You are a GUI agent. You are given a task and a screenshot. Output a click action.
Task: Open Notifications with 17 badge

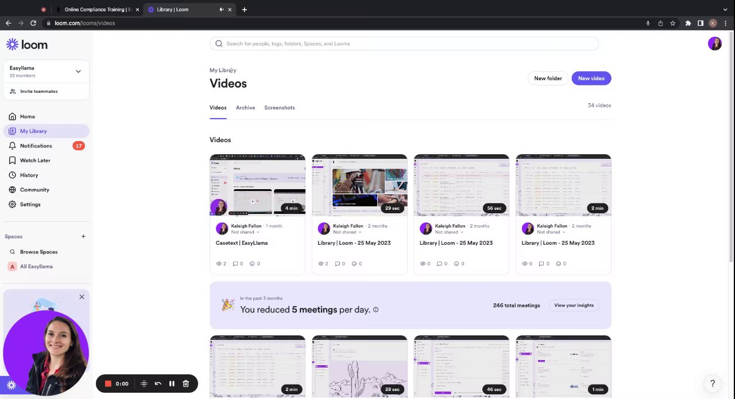tap(46, 146)
